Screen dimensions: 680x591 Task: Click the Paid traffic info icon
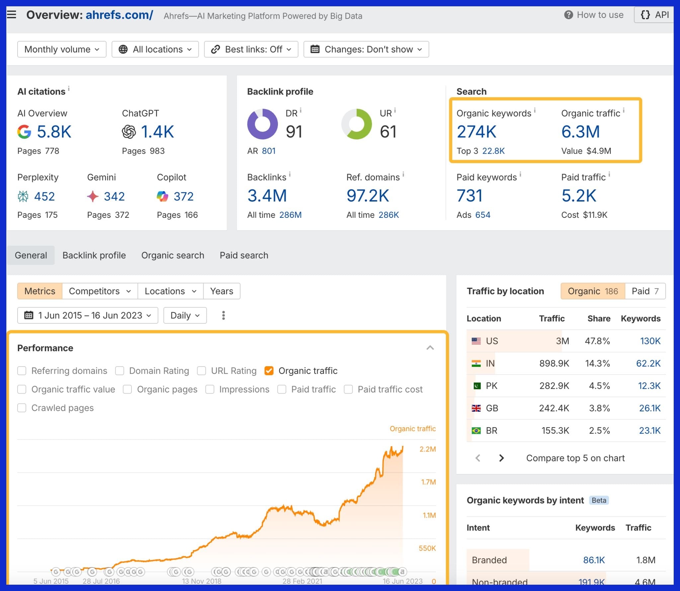(x=609, y=174)
